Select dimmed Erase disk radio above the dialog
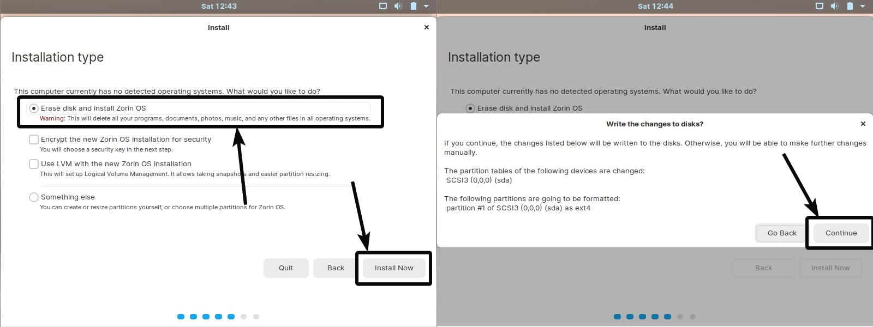The image size is (873, 327). click(470, 108)
